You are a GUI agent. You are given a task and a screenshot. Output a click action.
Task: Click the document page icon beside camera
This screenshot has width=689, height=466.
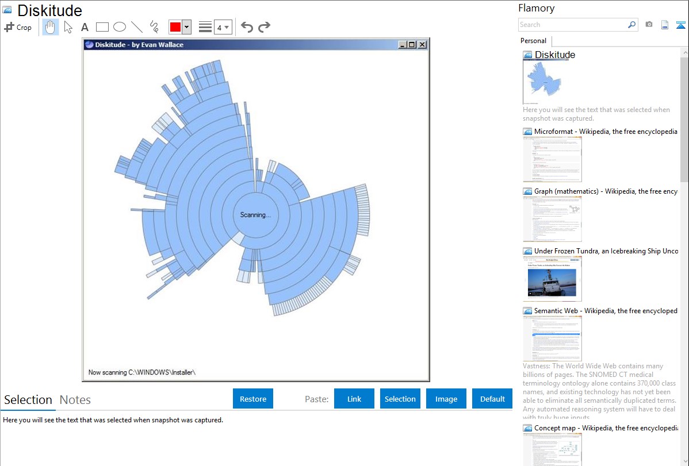(x=665, y=25)
